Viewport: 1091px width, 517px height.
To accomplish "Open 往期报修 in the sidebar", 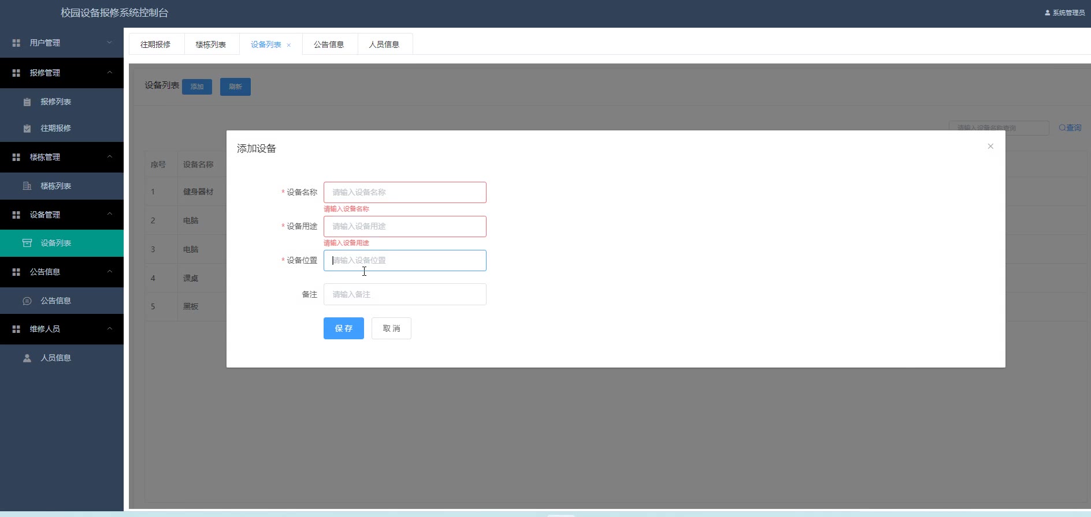I will (x=62, y=129).
